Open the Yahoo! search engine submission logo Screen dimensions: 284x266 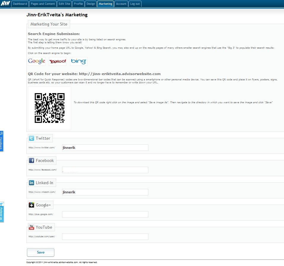click(58, 61)
